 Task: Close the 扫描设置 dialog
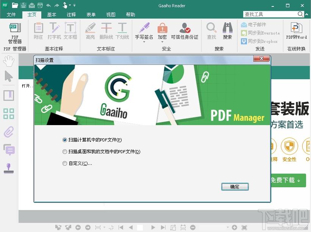(x=262, y=58)
